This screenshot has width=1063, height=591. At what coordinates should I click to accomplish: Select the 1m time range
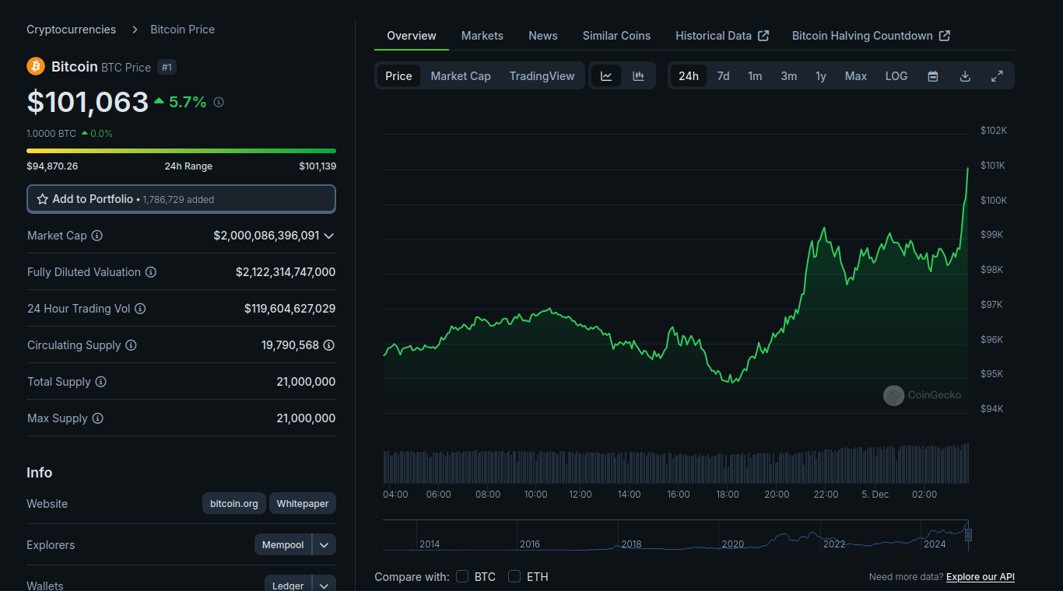pos(755,75)
